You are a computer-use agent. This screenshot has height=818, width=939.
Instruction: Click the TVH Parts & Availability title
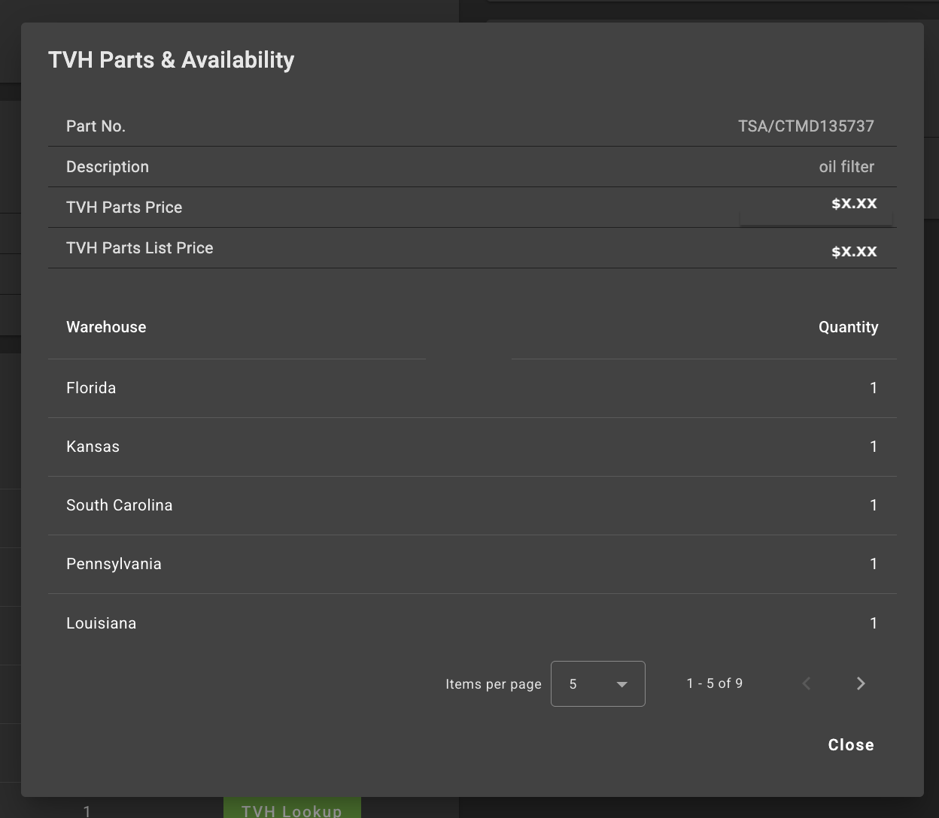pos(171,59)
